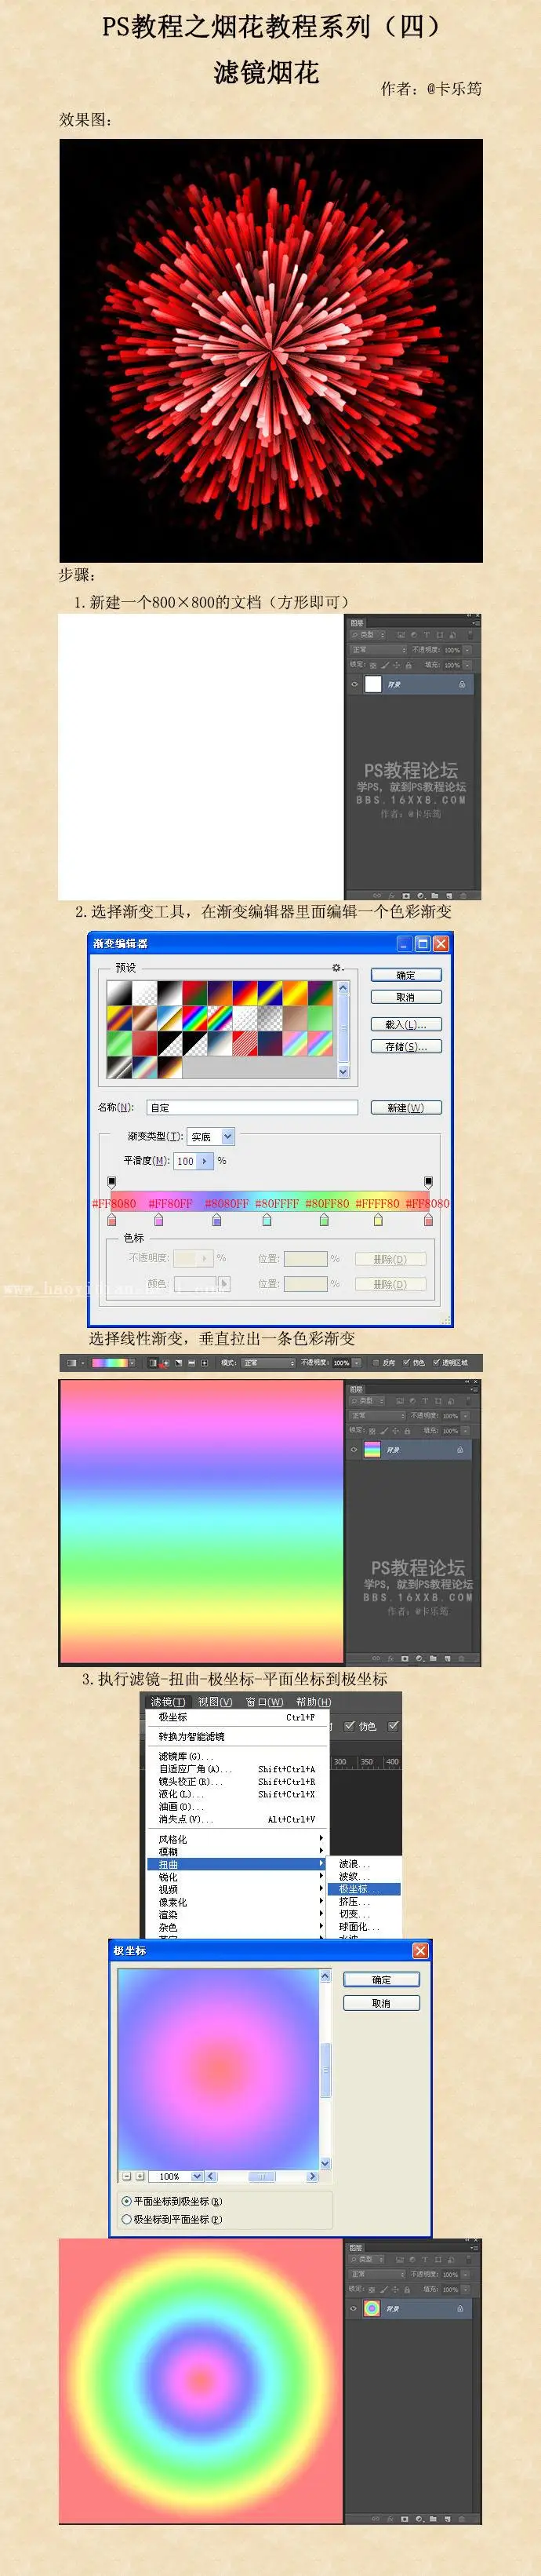Toggle the 仿色 checkbox in gradient options bar
Viewport: 541px width, 2576px height.
point(407,1362)
